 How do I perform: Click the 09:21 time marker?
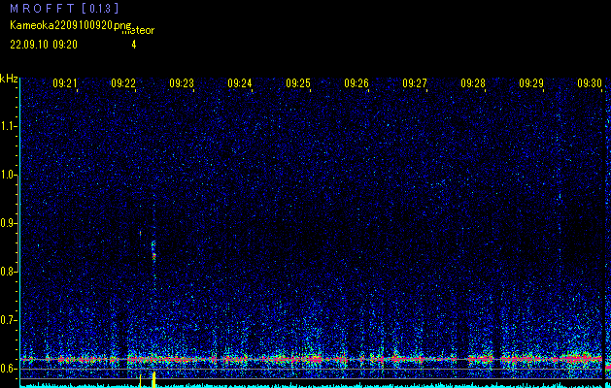coord(65,83)
